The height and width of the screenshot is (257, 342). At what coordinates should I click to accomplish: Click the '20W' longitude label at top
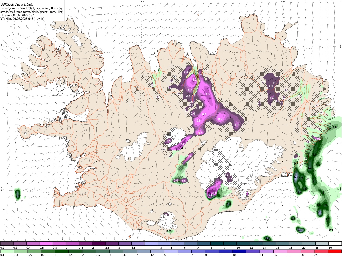click(x=142, y=1)
